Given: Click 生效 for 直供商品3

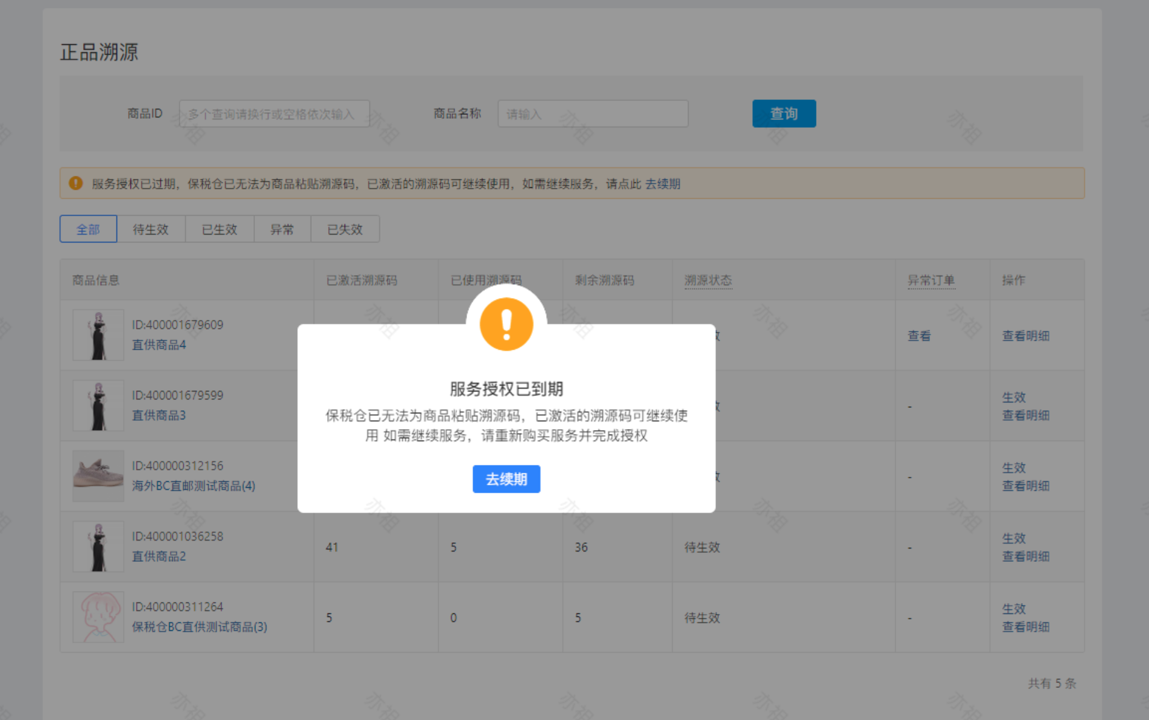Looking at the screenshot, I should coord(1014,398).
